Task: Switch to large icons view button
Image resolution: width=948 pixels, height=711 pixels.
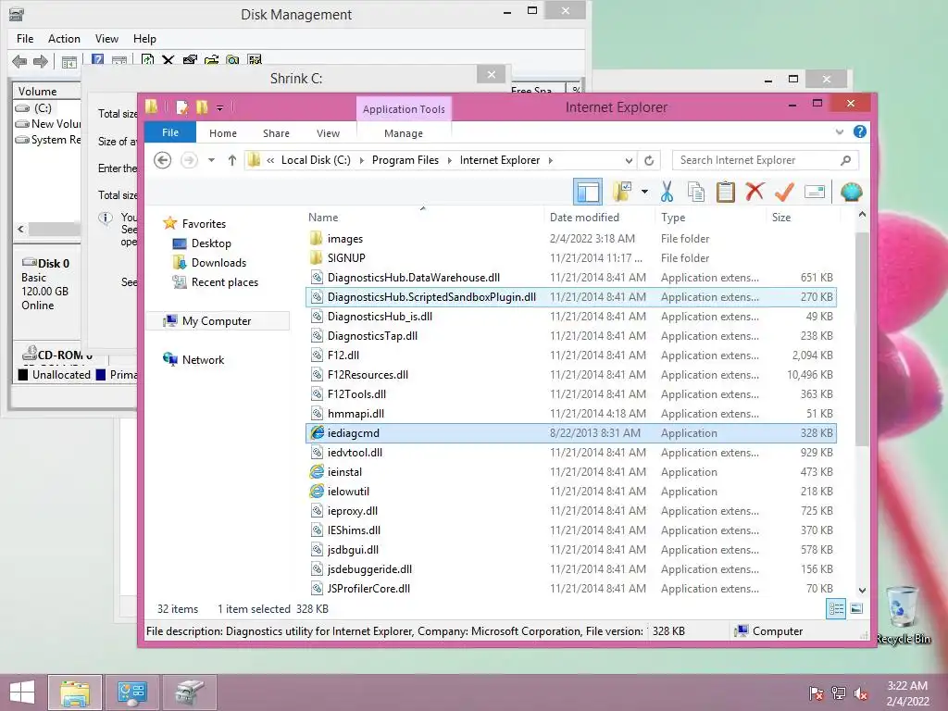Action: 856,609
